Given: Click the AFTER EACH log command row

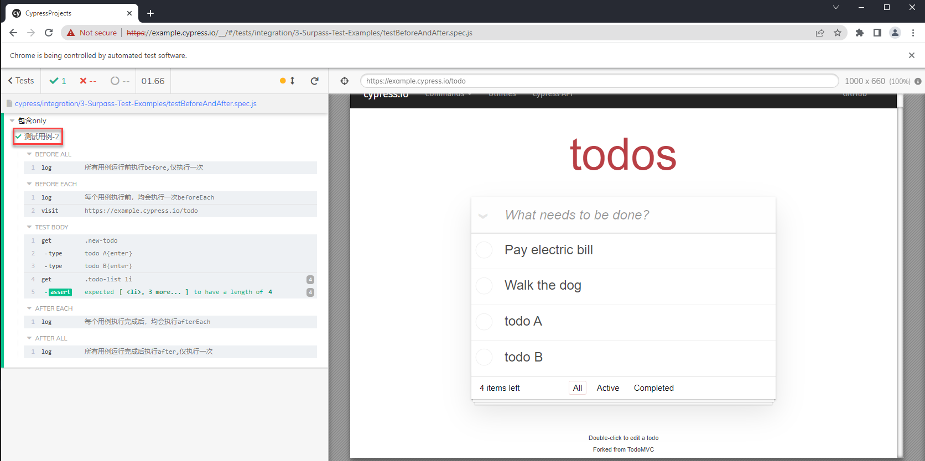Looking at the screenshot, I should pos(170,322).
